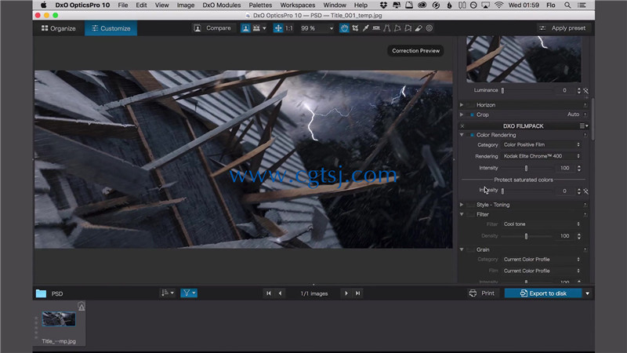Open the Image menu

click(x=186, y=5)
